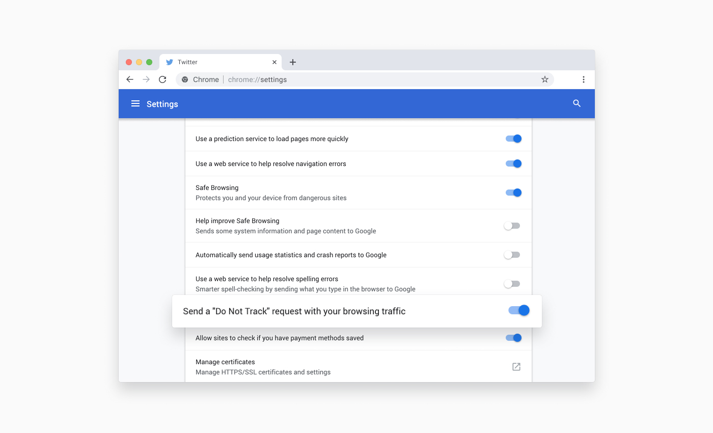Click the site info icon in the address bar
Screen dimensions: 713x433
[x=184, y=79]
